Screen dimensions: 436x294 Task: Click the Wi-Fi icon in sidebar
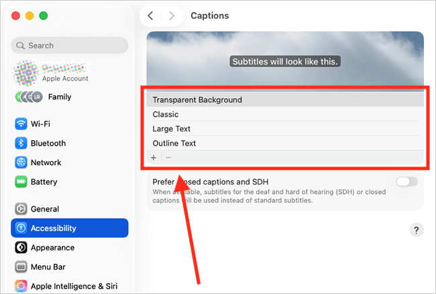(21, 124)
